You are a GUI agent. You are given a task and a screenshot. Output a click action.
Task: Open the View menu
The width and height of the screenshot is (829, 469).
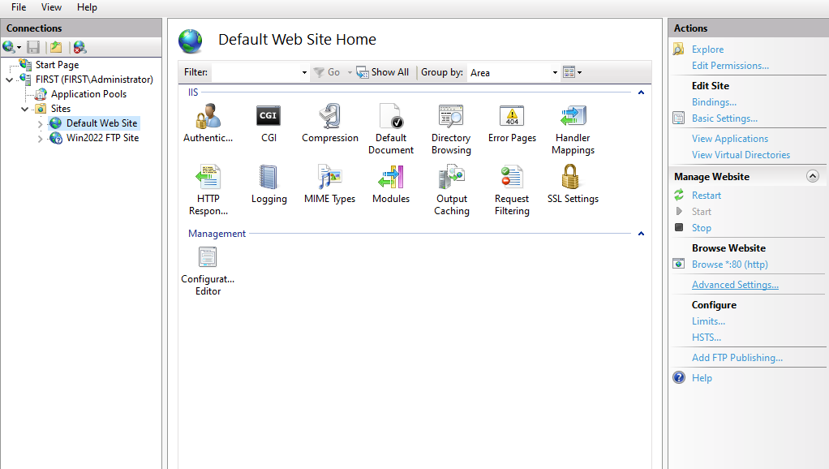51,7
